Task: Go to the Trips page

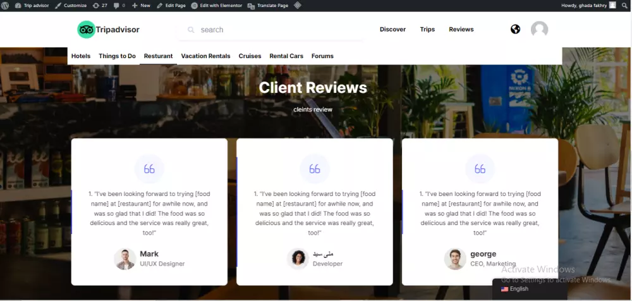Action: 427,30
